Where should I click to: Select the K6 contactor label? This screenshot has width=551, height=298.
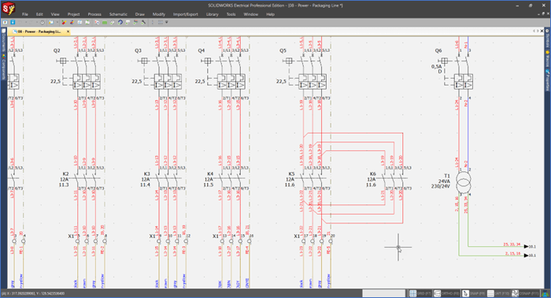(373, 174)
